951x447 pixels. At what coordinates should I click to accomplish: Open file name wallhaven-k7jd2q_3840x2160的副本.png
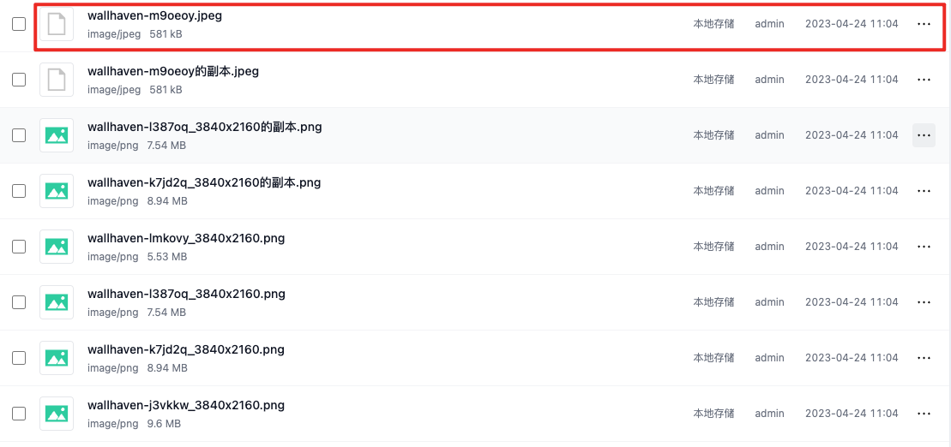pyautogui.click(x=204, y=183)
